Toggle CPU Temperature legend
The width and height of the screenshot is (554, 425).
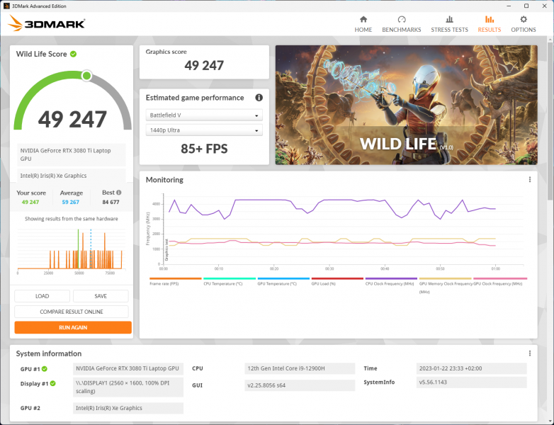(x=229, y=282)
